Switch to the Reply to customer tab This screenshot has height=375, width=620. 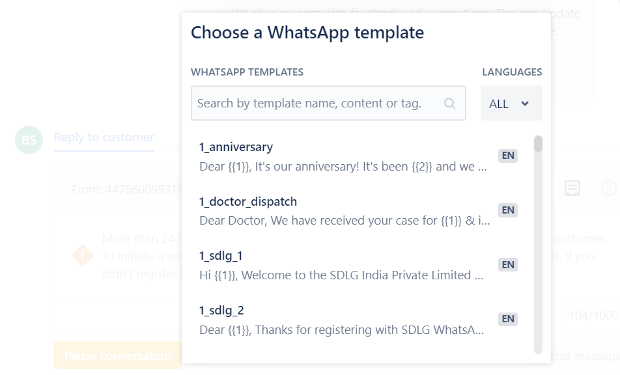tap(104, 137)
